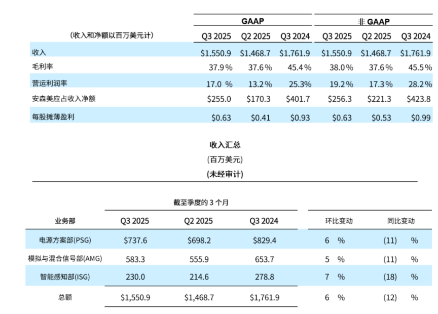This screenshot has height=314, width=438.
Task: Select the (百万美元) subtitle
Action: click(225, 160)
